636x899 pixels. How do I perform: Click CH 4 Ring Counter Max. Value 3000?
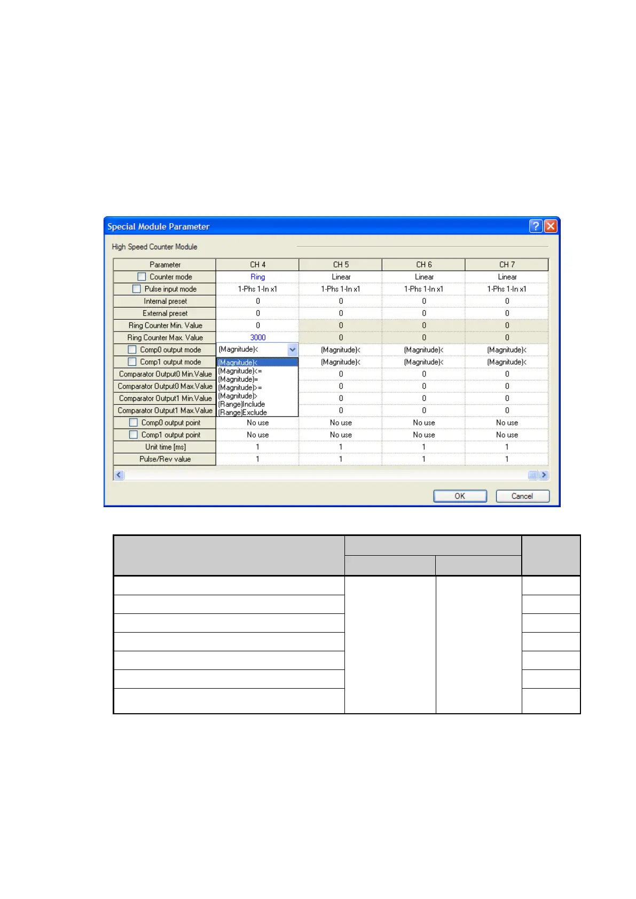[x=257, y=337]
